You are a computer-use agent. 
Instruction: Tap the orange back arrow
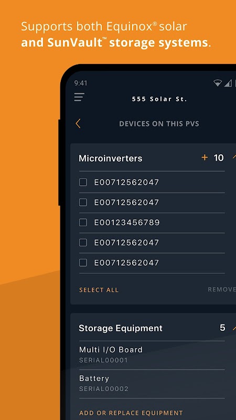pos(78,123)
